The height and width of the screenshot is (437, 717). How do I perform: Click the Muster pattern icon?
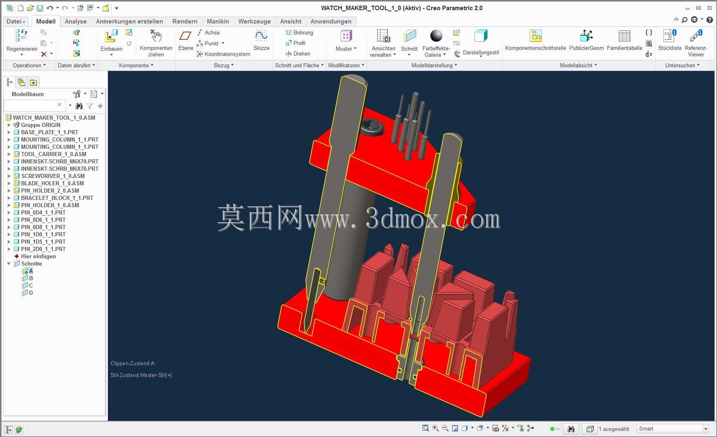(346, 36)
